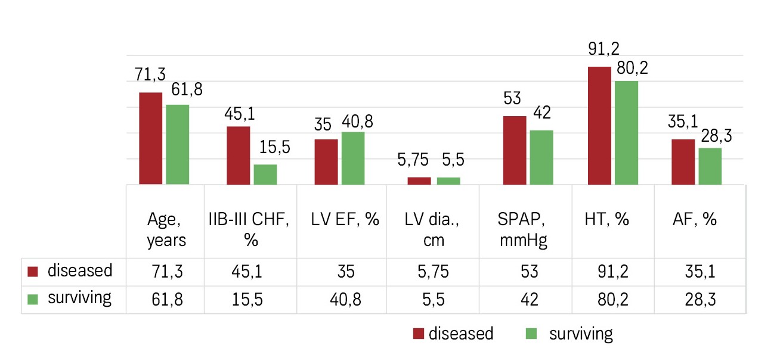The image size is (780, 355).
Task: Click the surviving HT bar labeled 80,2
Action: 627,132
